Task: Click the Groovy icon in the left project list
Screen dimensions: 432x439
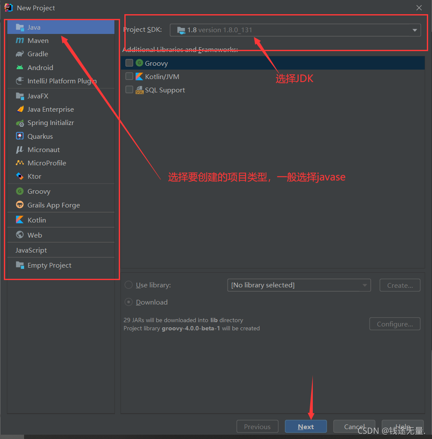Action: click(20, 192)
